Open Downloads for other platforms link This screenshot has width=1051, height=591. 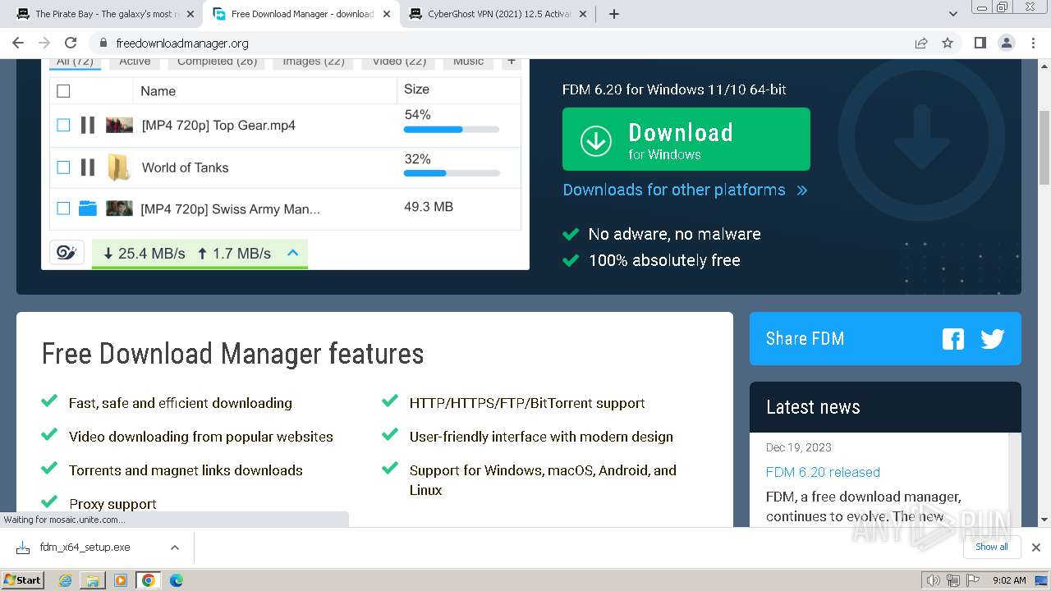coord(686,190)
